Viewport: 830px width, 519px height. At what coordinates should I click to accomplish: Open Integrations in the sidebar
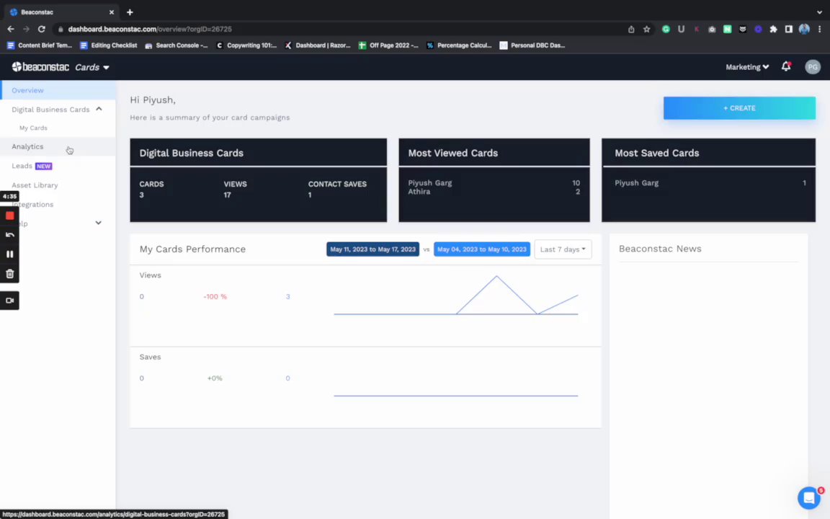pyautogui.click(x=33, y=205)
